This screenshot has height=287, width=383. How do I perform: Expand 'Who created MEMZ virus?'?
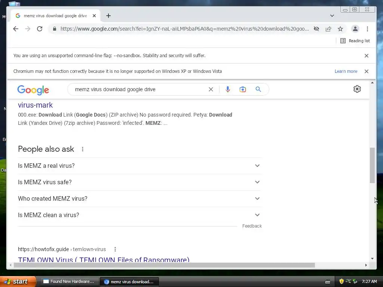click(x=140, y=198)
